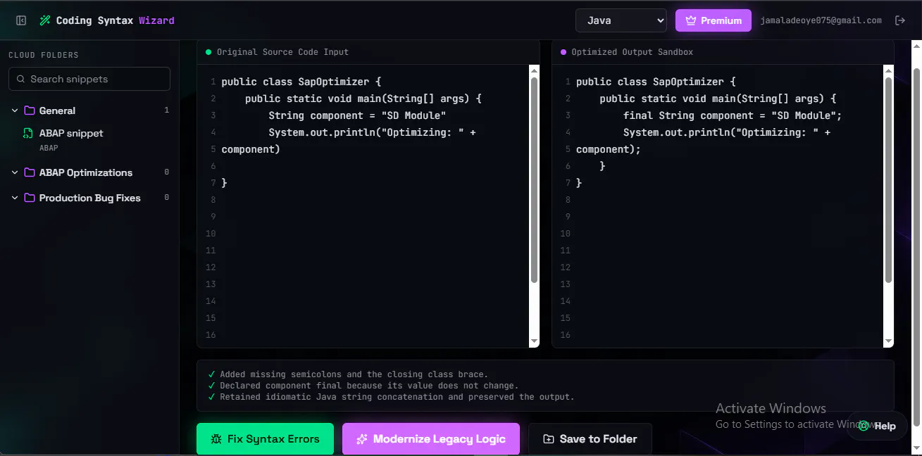This screenshot has height=456, width=922.
Task: Open the Java language dropdown
Action: pyautogui.click(x=621, y=20)
